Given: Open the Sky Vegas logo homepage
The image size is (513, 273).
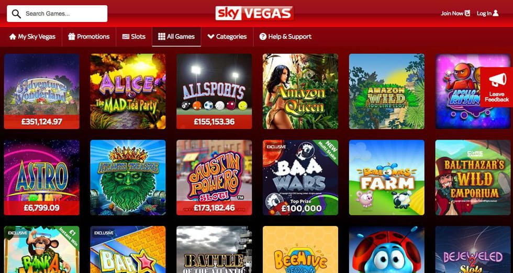Looking at the screenshot, I should [x=254, y=14].
